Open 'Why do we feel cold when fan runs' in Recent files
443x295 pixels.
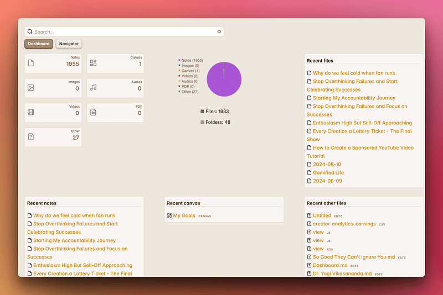click(354, 73)
